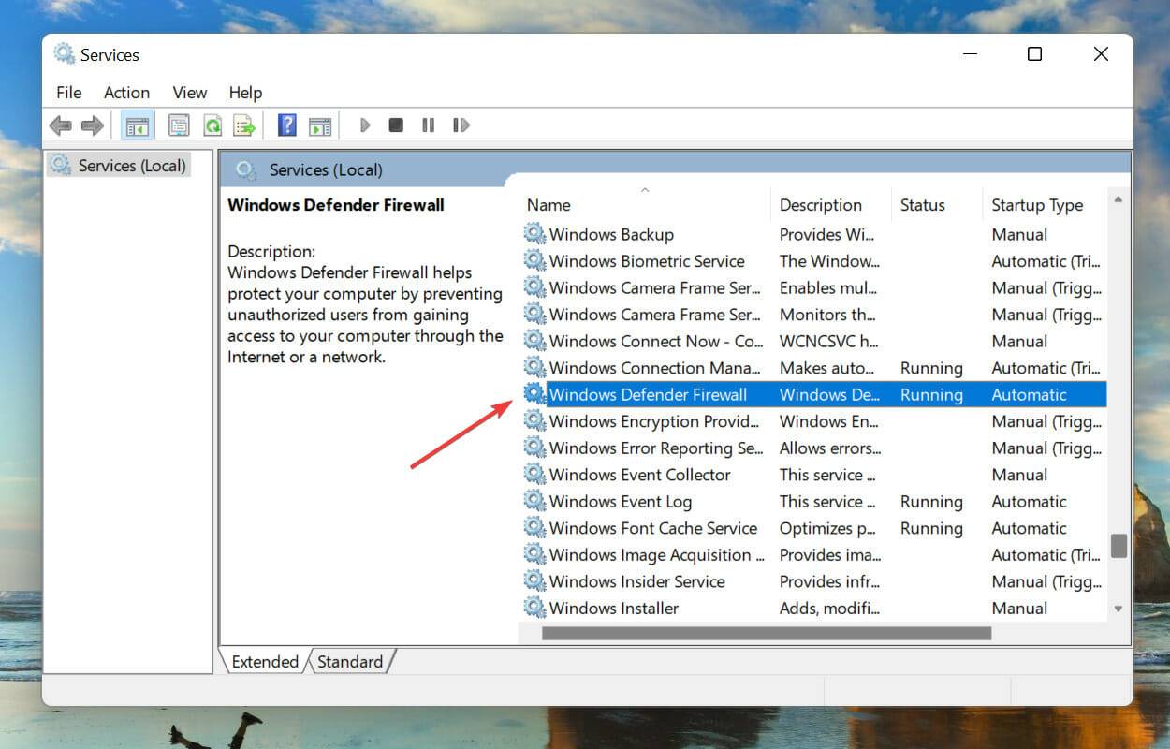
Task: Click the Back arrow toolbar icon
Action: [x=61, y=125]
